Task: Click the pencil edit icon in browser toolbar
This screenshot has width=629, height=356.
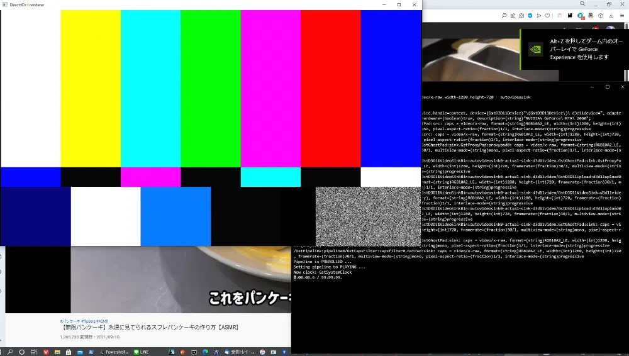Action: point(513,15)
